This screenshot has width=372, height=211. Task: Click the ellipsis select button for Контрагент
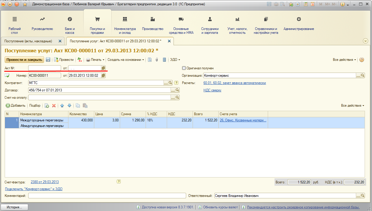[166, 83]
